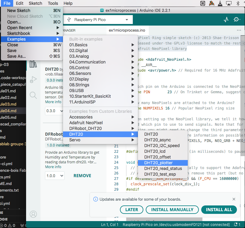The image size is (245, 228).
Task: Open the Bluetooth menu bar icon
Action: pyautogui.click(x=238, y=3)
